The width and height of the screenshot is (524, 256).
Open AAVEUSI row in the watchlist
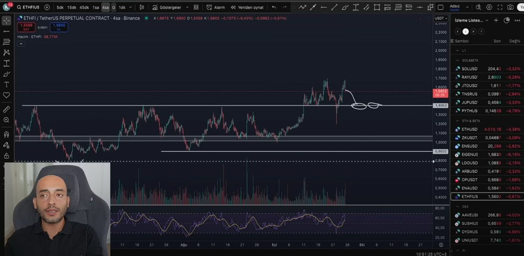[487, 215]
